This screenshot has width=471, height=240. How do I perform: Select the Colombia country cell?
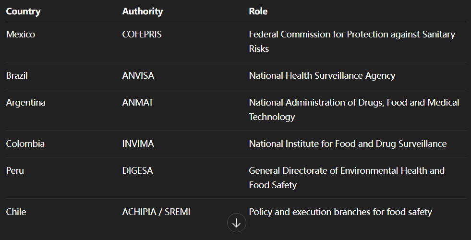tap(25, 144)
